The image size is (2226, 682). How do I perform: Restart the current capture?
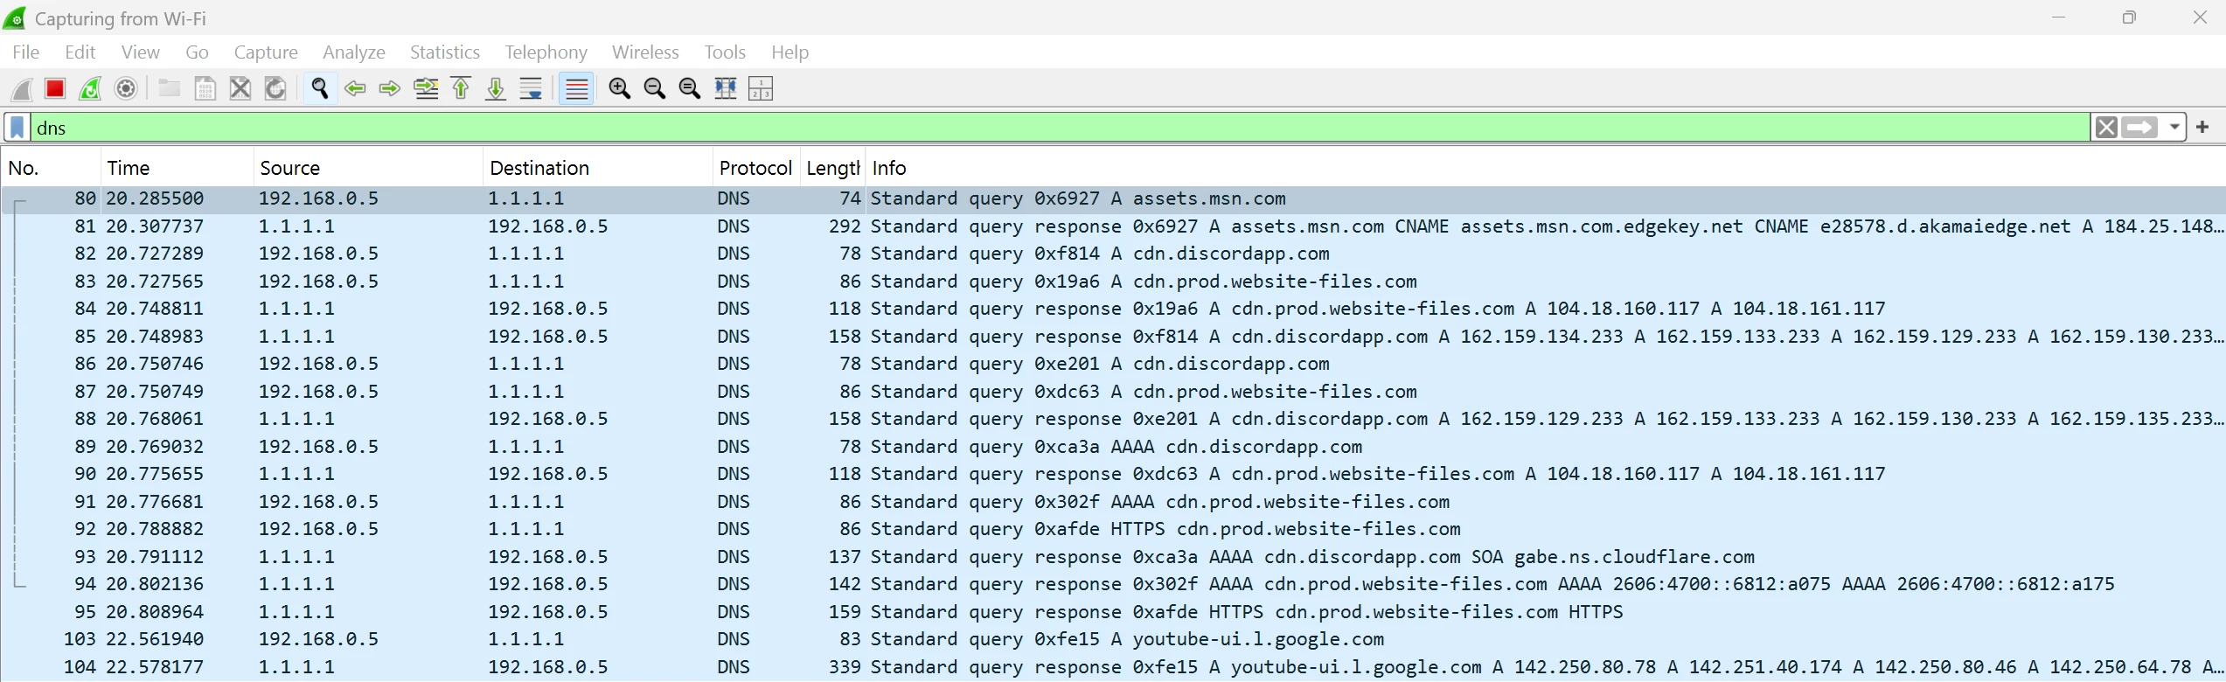pyautogui.click(x=91, y=88)
